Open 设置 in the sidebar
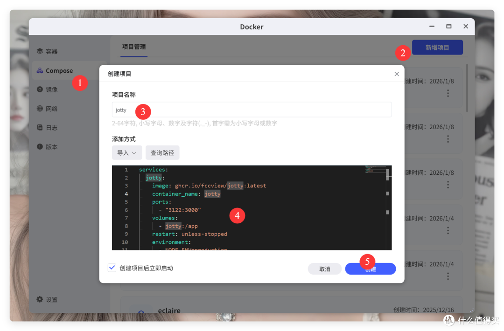Screen dimensions: 504x331 pos(51,300)
